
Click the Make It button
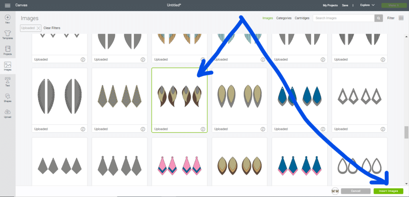394,6
